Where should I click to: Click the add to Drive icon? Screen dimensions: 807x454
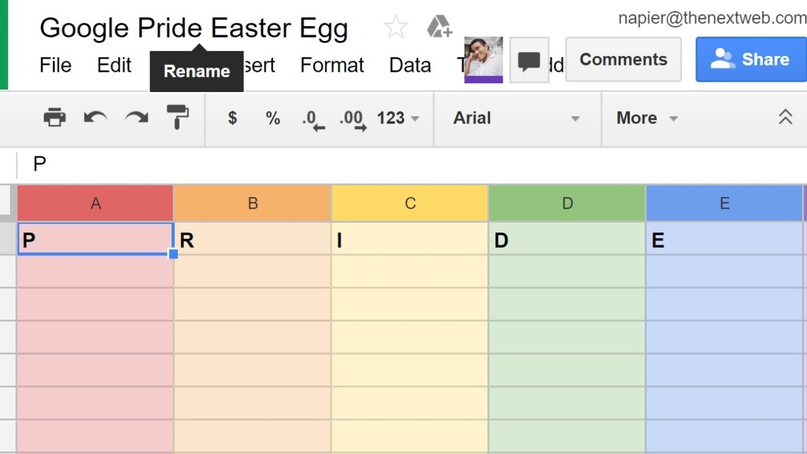[439, 27]
